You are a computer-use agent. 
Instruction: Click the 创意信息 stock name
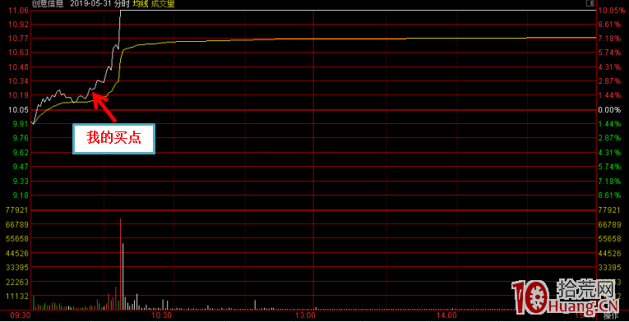[x=49, y=3]
